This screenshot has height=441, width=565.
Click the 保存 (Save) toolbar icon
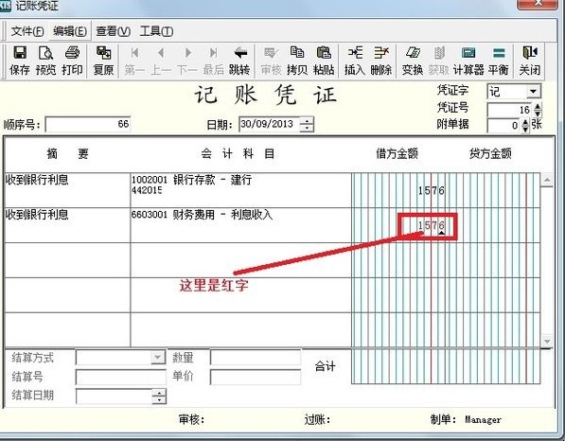(20, 61)
